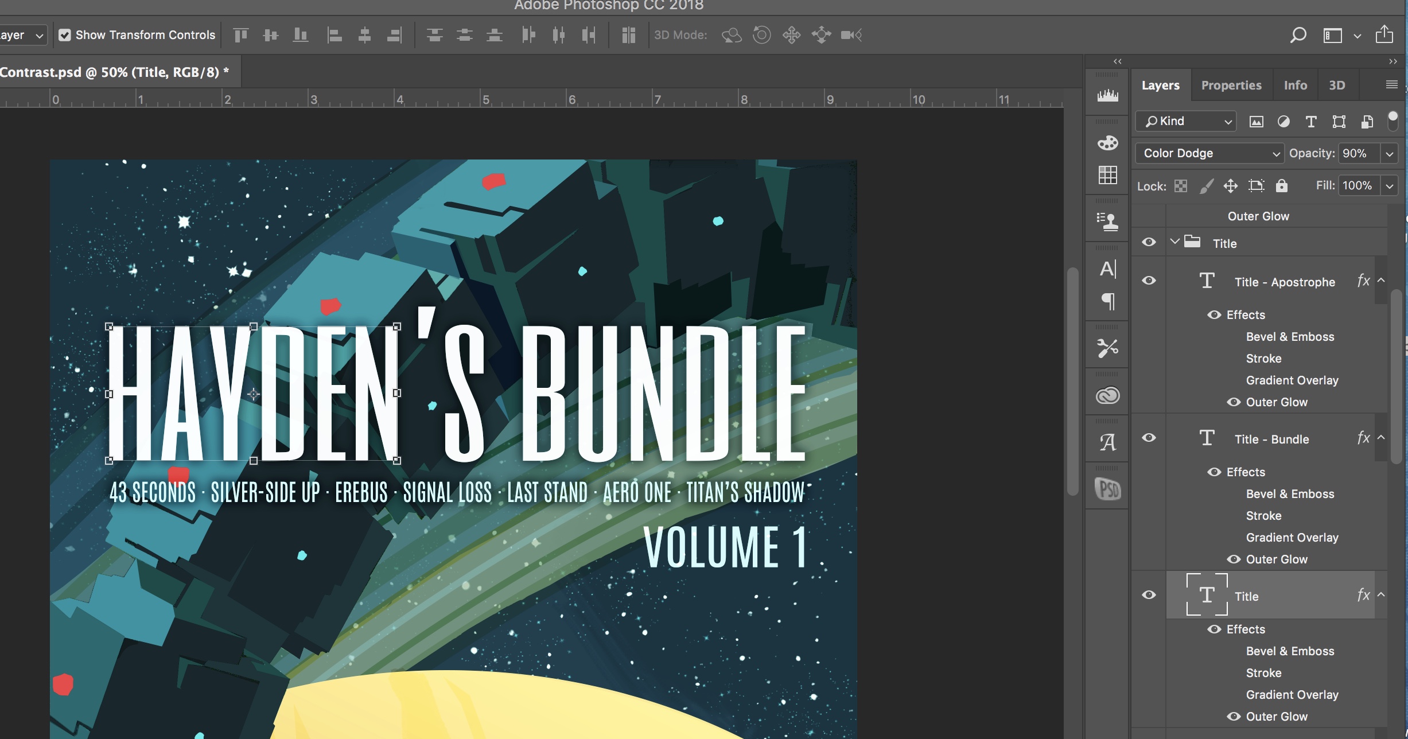Click Distribute bottom edges icon

click(x=494, y=35)
